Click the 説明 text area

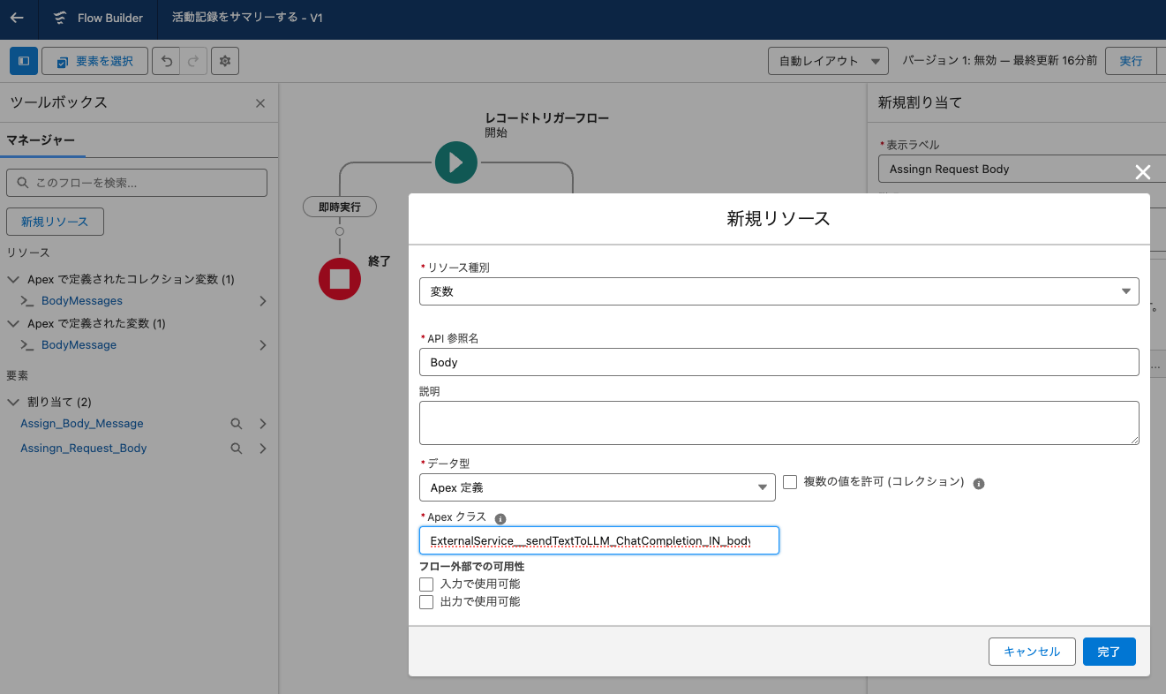(779, 422)
